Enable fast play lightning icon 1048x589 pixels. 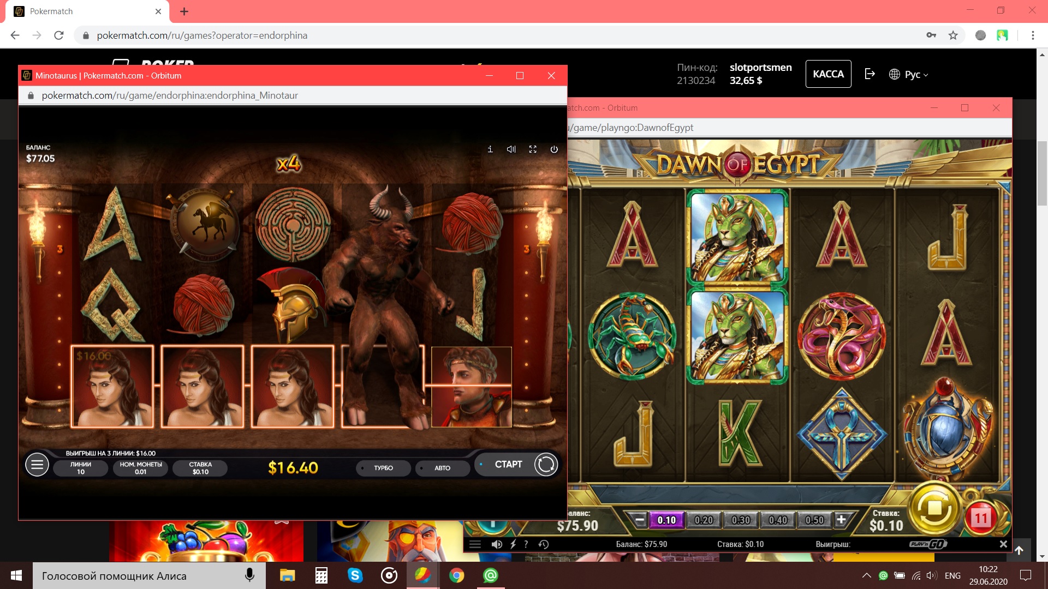[513, 544]
